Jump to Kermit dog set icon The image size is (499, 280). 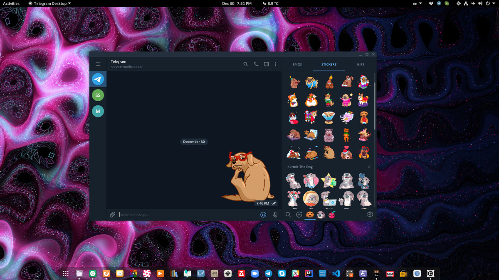(321, 214)
